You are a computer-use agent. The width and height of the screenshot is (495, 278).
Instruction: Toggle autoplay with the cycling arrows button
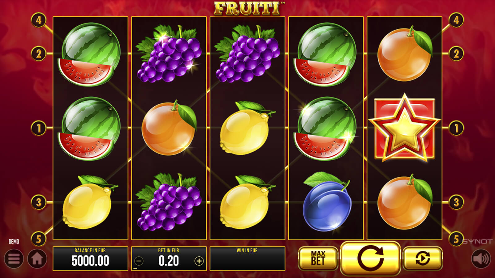(x=423, y=258)
